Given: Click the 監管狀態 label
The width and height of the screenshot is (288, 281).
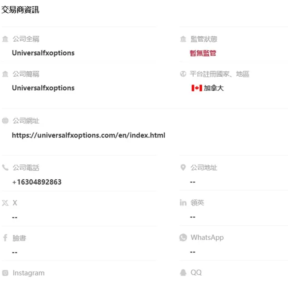Looking at the screenshot, I should (x=204, y=39).
